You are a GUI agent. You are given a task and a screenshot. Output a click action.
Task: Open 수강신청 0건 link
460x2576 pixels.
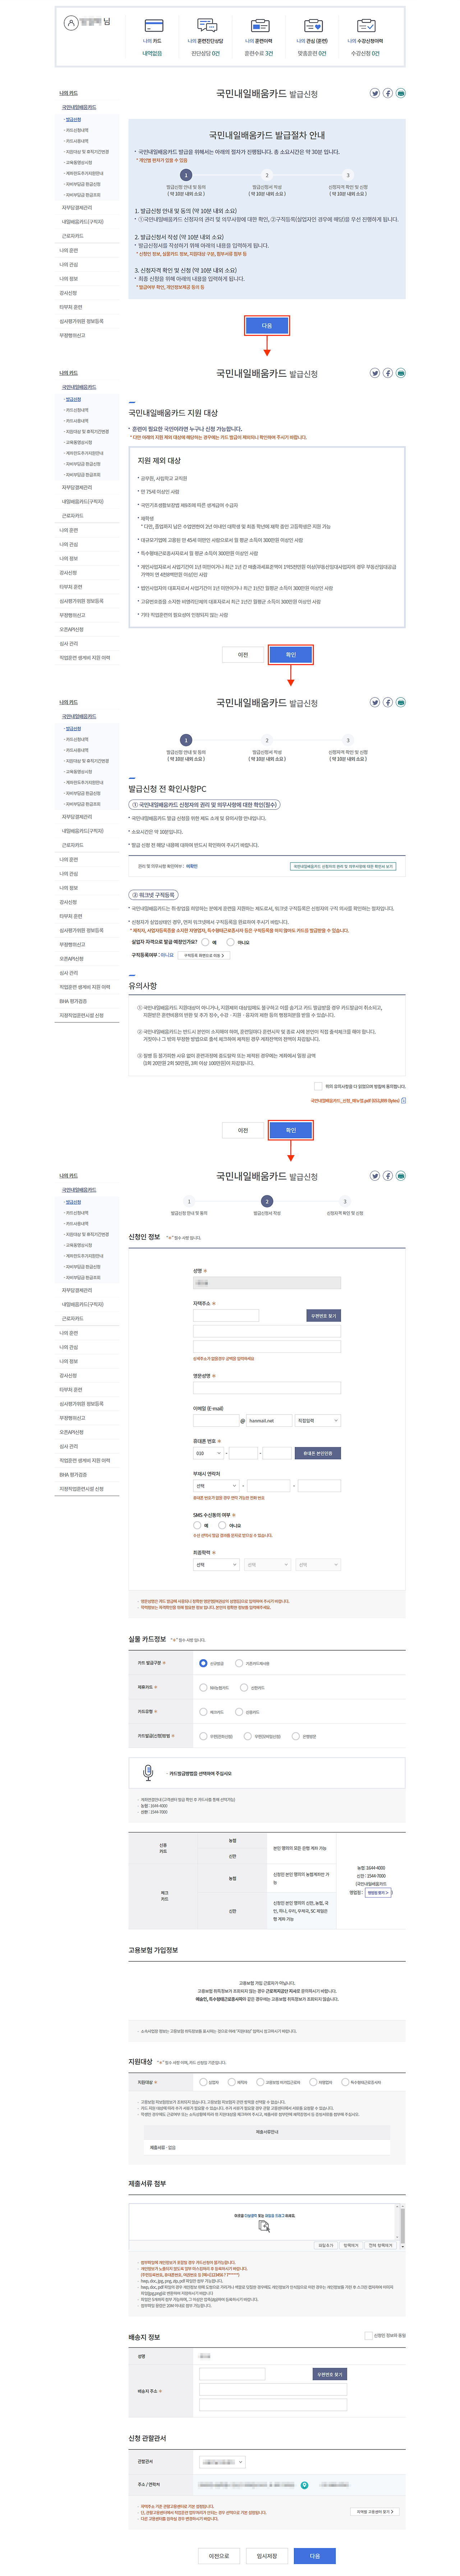pos(365,53)
